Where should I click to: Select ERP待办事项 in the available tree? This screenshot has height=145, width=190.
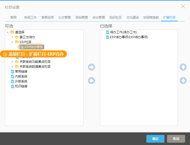[x=33, y=47]
